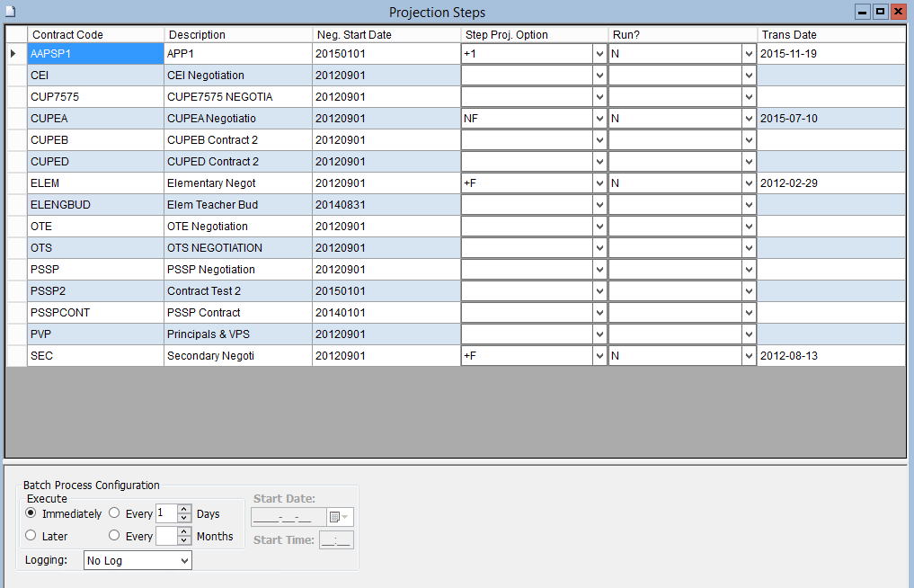Viewport: 914px width, 588px height.
Task: Expand the Run? dropdown for ELEM row
Action: tap(748, 183)
